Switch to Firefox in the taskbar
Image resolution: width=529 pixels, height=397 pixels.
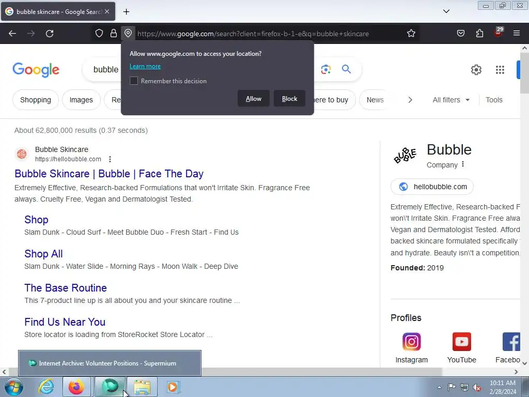point(76,387)
